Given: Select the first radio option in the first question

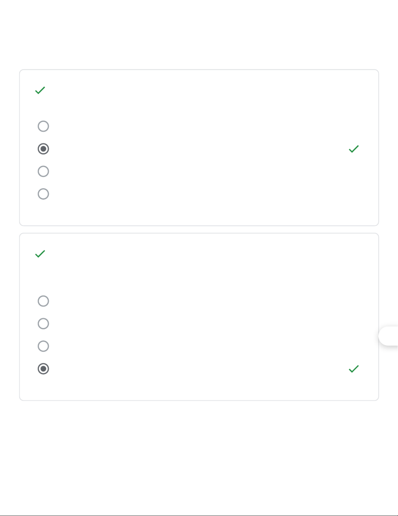Looking at the screenshot, I should pos(43,126).
